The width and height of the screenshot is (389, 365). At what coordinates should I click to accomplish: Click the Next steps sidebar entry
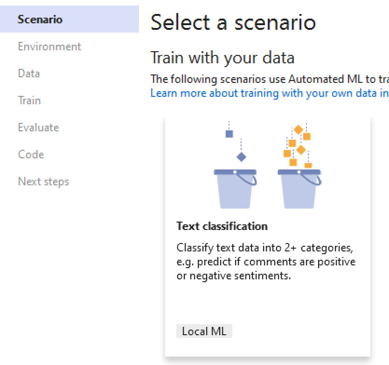(43, 181)
